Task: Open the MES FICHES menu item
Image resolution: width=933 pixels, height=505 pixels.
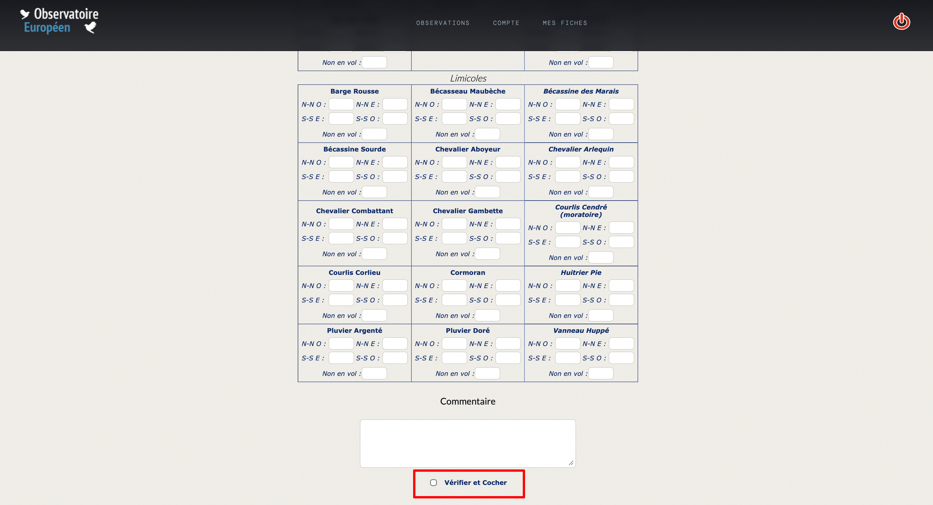Action: pyautogui.click(x=565, y=23)
